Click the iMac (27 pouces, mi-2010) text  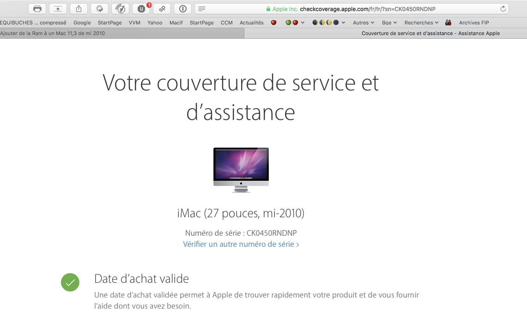point(241,213)
